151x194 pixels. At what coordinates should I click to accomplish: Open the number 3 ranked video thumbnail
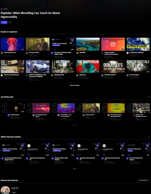tap(66, 108)
